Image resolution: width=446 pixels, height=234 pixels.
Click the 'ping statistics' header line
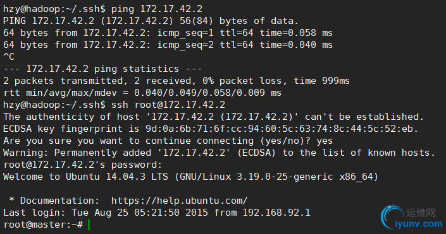(102, 69)
